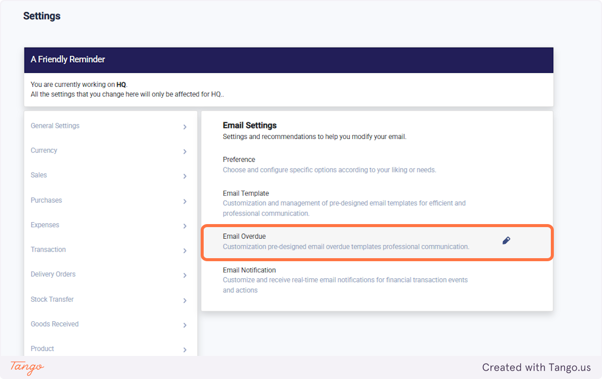Expand the Transaction chevron arrow
The image size is (602, 379).
pos(185,250)
